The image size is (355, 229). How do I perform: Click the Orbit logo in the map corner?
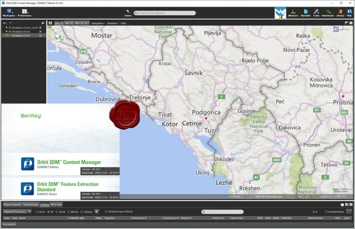336,29
